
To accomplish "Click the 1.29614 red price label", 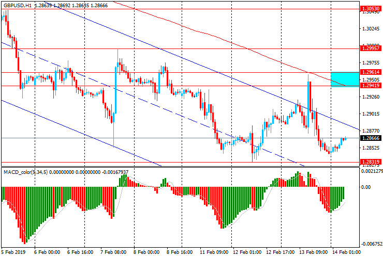I will 371,72.
